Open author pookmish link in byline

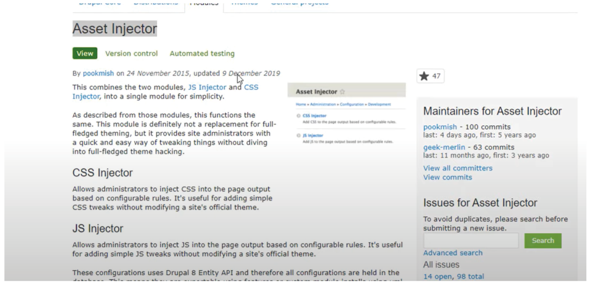(98, 73)
